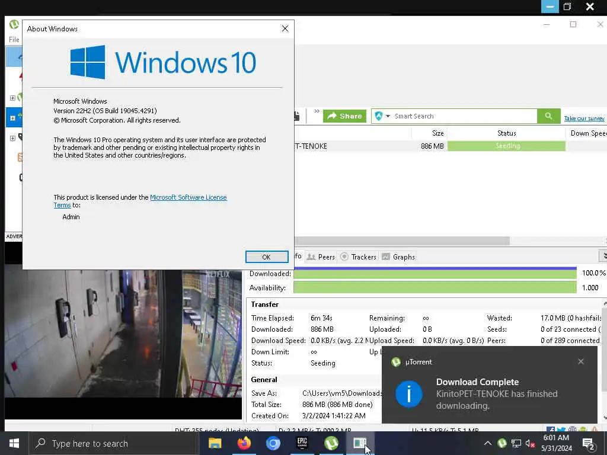The image size is (607, 455).
Task: Close the About Windows dialog
Action: click(285, 28)
